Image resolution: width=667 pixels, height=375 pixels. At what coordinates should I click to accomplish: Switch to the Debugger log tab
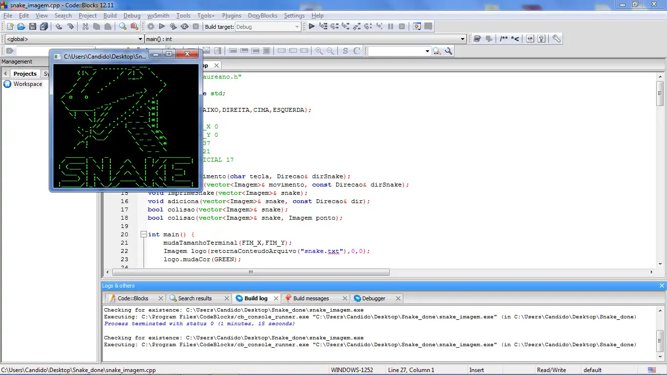coord(374,298)
